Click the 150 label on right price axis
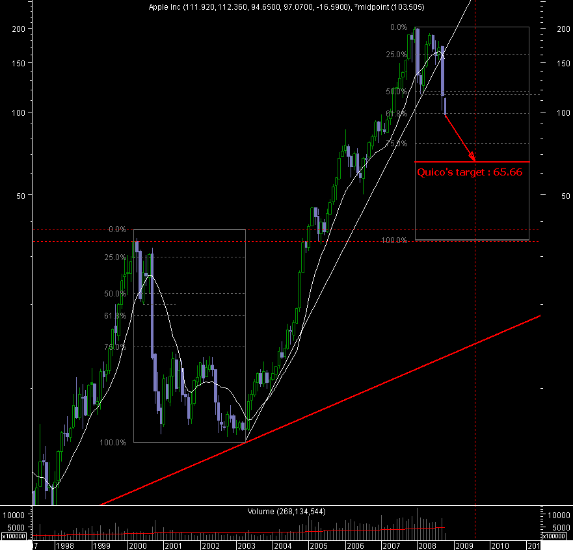The width and height of the screenshot is (573, 550). (563, 64)
